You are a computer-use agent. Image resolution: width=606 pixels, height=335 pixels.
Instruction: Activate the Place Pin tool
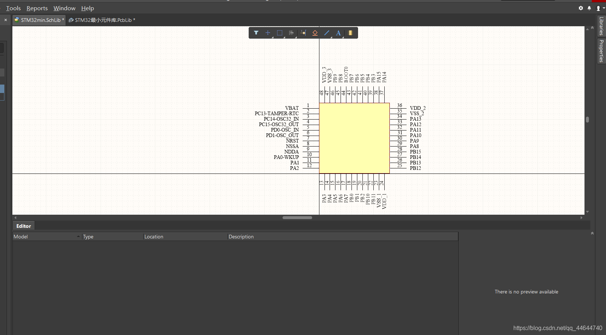coord(303,33)
